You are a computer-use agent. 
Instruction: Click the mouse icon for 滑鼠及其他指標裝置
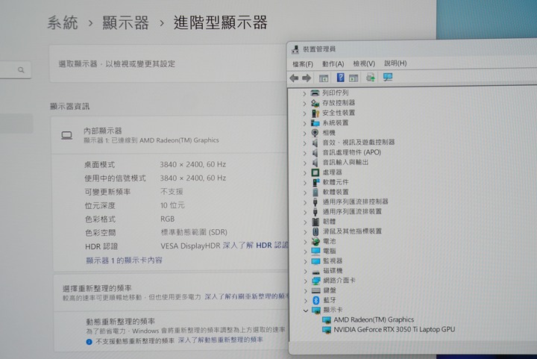coord(315,231)
